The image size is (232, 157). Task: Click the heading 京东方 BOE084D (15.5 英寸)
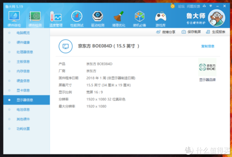[109, 46]
